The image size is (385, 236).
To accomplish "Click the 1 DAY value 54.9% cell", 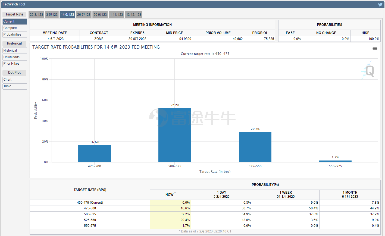I will click(221, 214).
